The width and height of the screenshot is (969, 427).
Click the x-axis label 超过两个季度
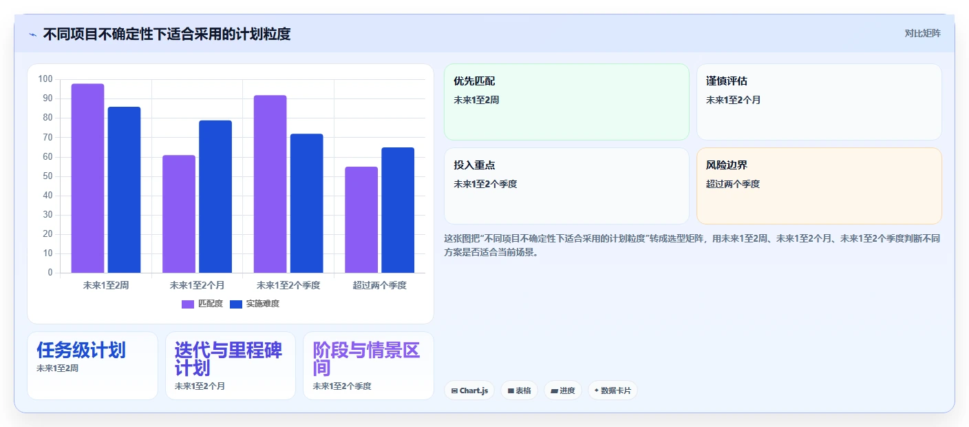coord(380,285)
